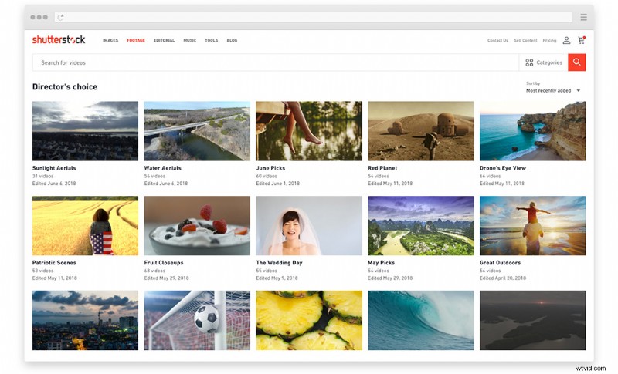Click The Wedding Day title

(x=279, y=263)
